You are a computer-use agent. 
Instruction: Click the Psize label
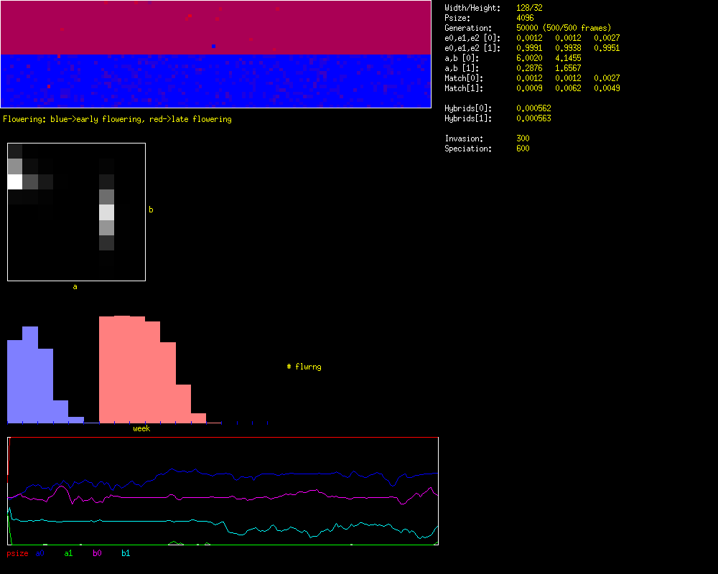point(457,19)
